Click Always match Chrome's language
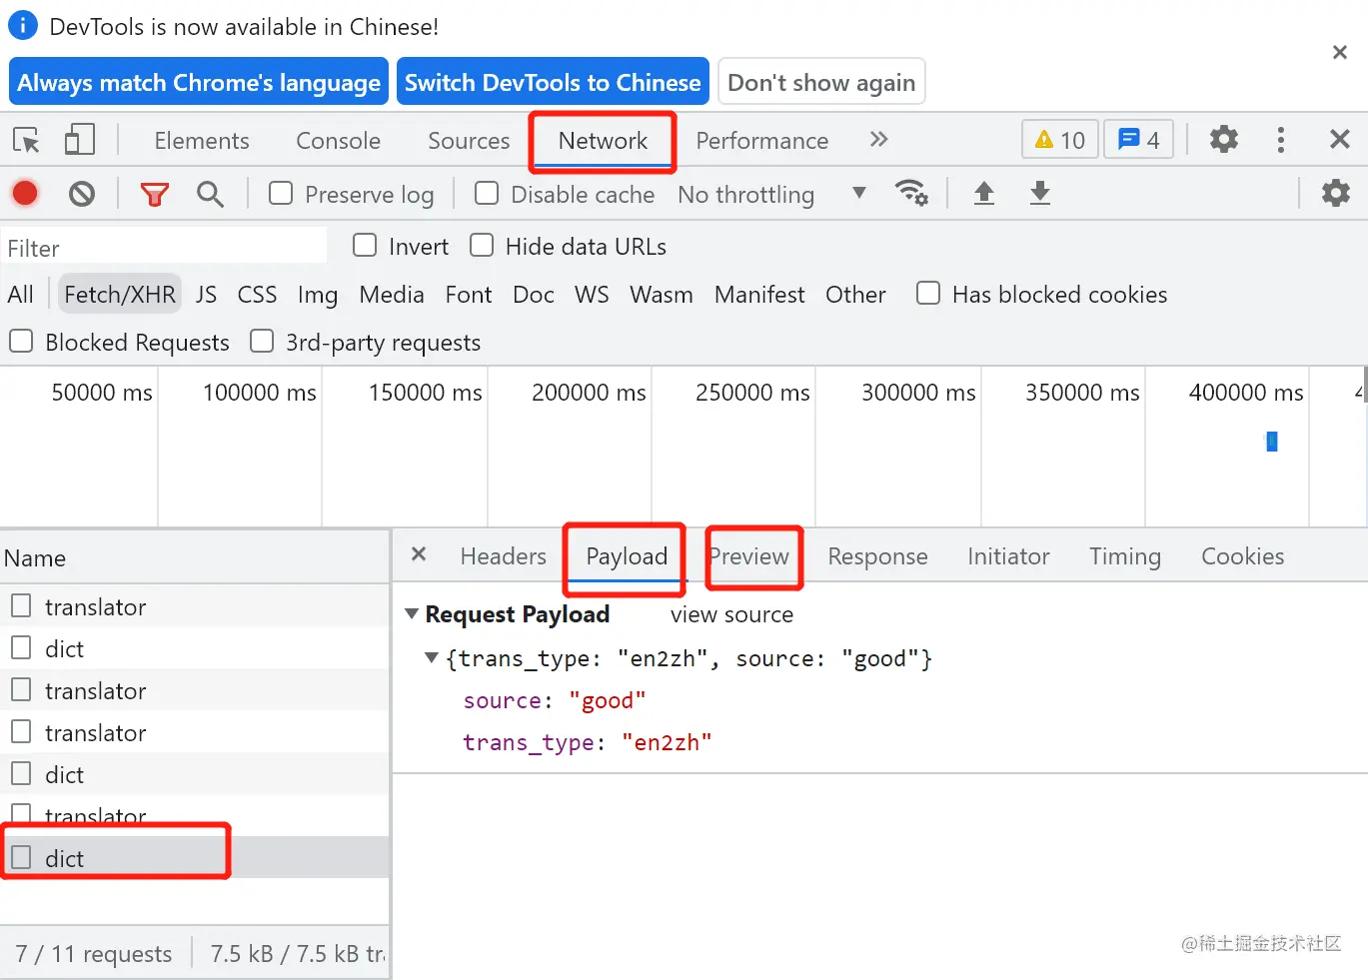Screen dimensions: 1368x980 click(x=199, y=82)
